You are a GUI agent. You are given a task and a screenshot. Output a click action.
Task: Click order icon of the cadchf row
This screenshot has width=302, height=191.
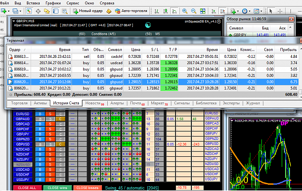11,56
